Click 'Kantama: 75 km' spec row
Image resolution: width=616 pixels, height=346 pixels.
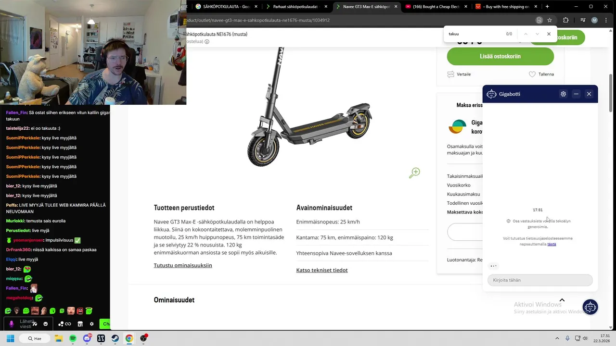362,237
